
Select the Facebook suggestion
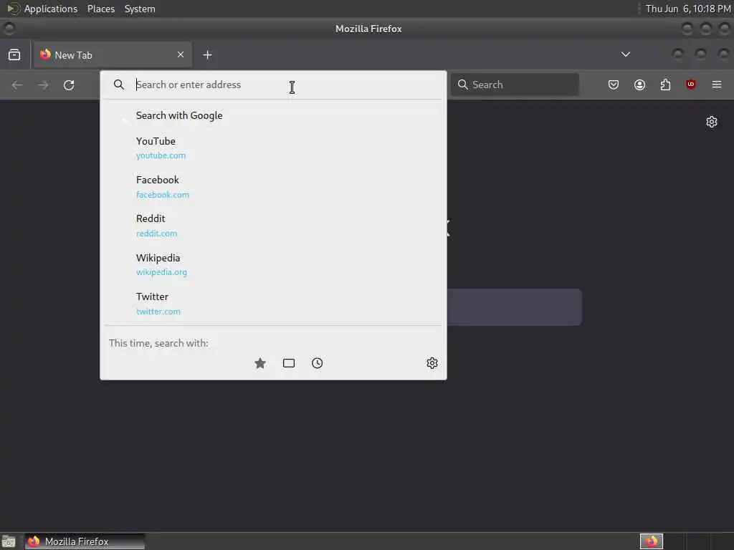273,187
